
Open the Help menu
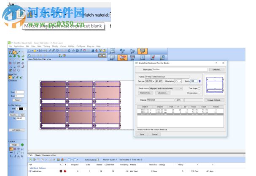98,47
